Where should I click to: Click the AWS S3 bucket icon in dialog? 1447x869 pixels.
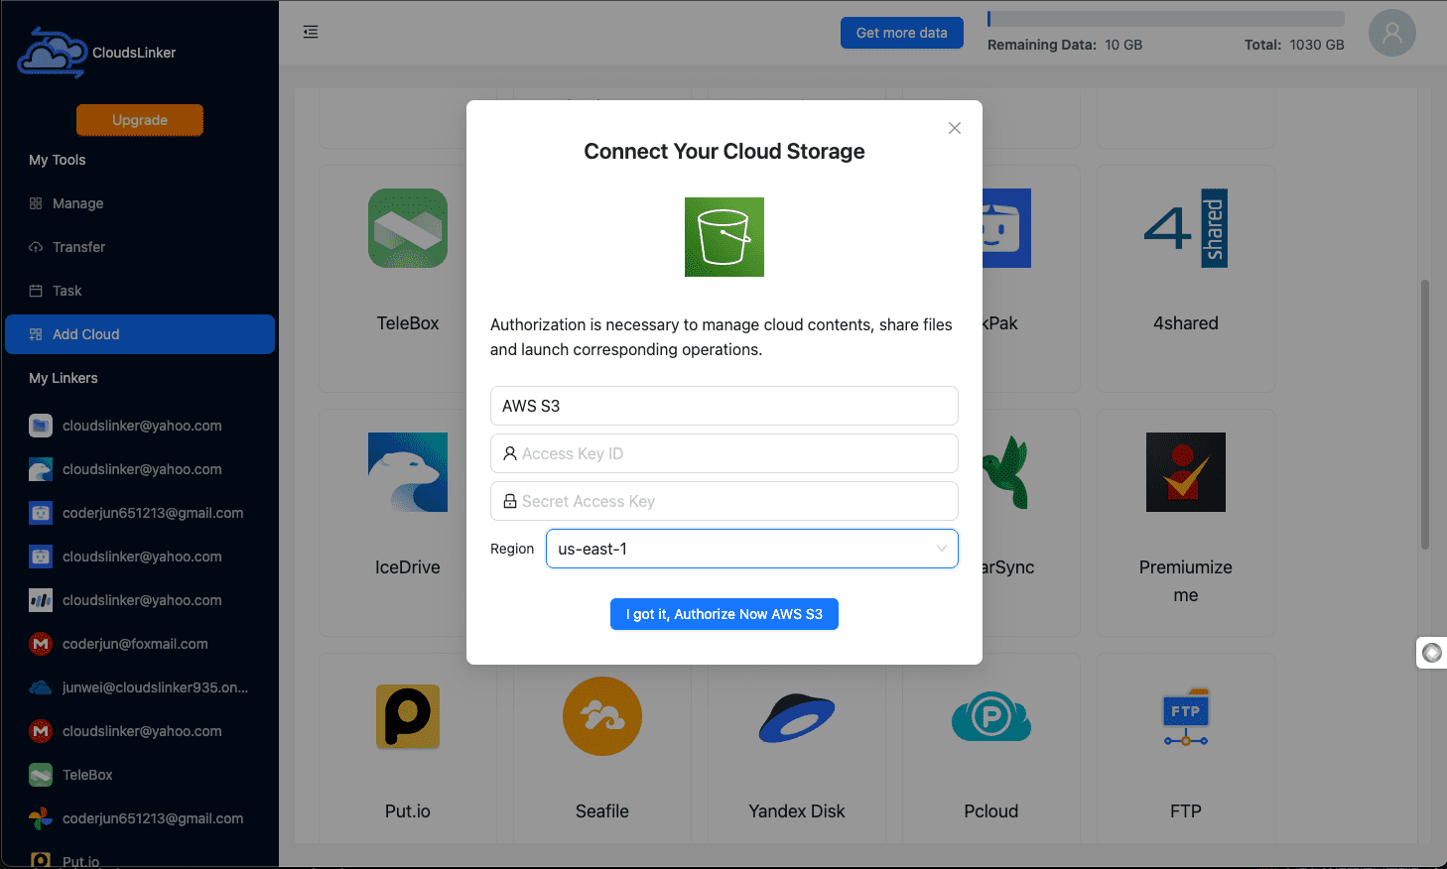pos(724,237)
